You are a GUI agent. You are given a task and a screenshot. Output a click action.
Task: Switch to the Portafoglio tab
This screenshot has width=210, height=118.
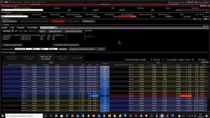33,28
